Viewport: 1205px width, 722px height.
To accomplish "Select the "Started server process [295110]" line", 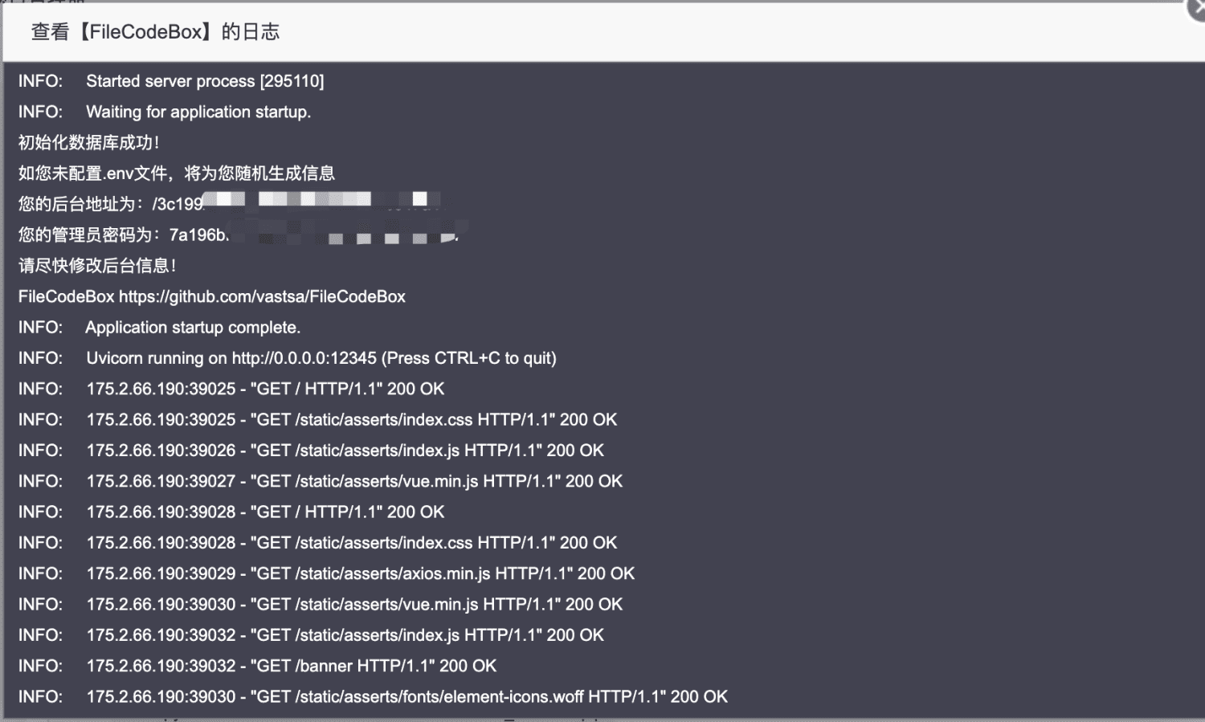I will click(205, 81).
